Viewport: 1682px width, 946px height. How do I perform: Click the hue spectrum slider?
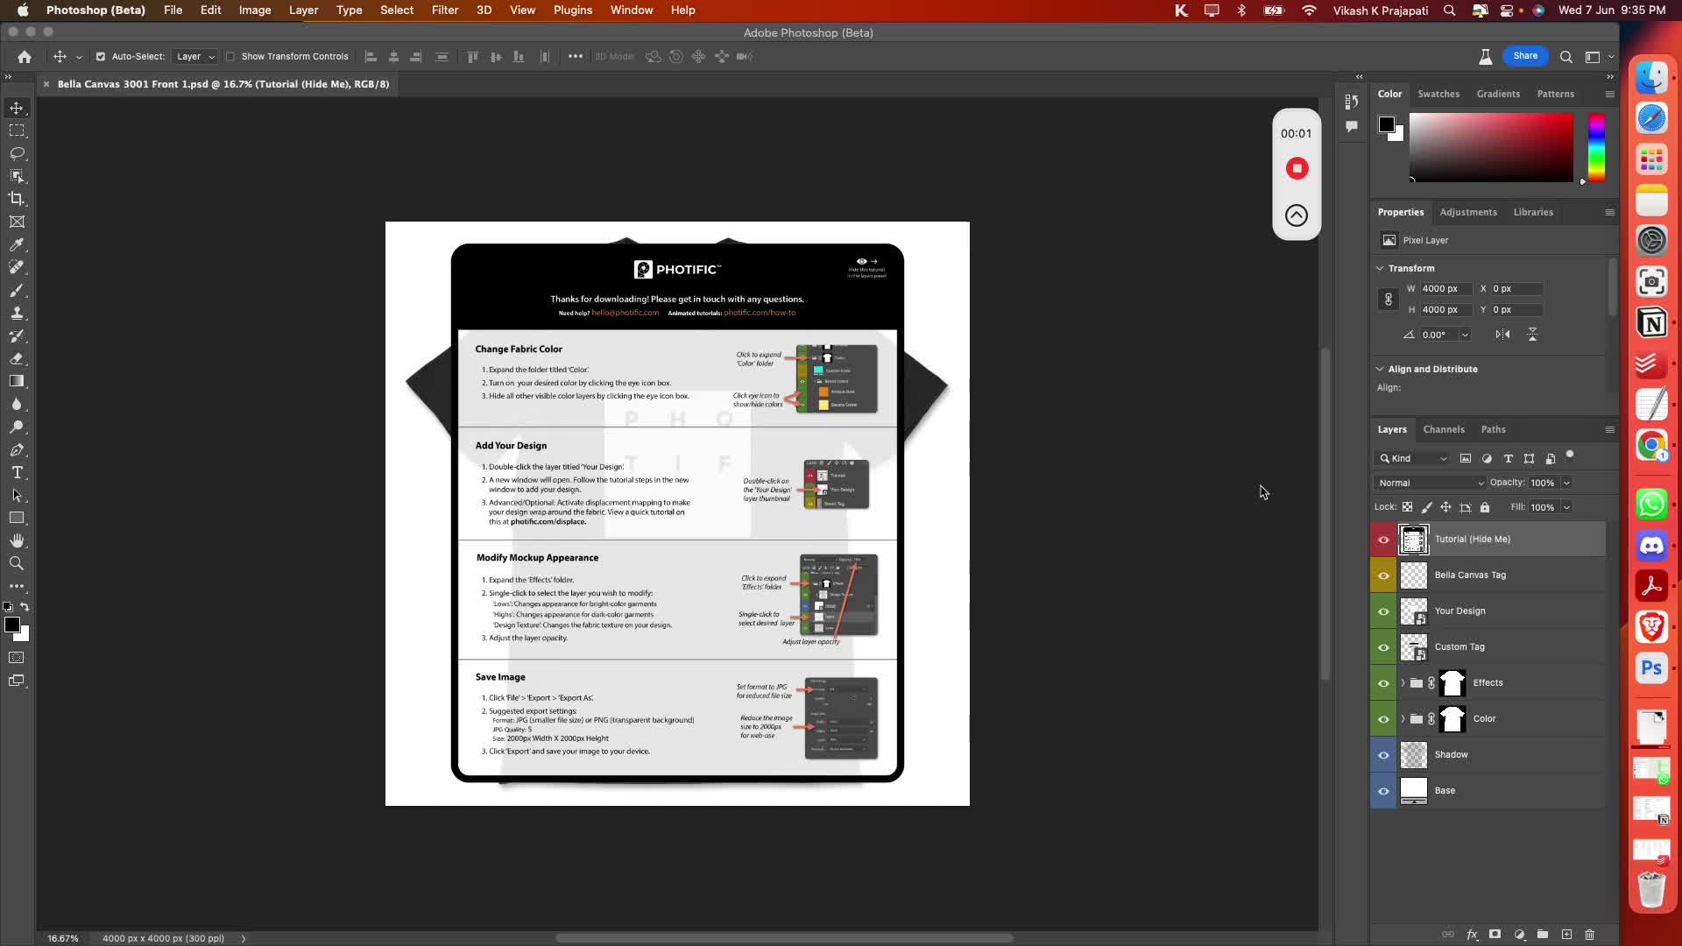(x=1596, y=147)
